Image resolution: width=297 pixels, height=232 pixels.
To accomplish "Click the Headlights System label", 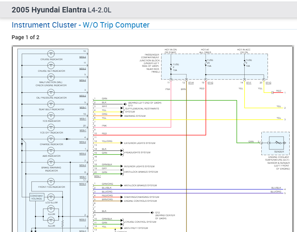I will click(x=138, y=152).
